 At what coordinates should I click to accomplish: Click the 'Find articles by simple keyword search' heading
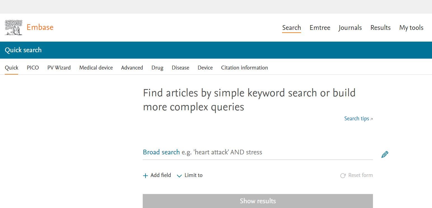click(249, 100)
